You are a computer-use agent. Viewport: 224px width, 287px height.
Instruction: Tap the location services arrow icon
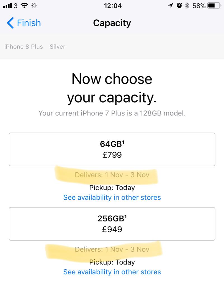click(x=170, y=6)
